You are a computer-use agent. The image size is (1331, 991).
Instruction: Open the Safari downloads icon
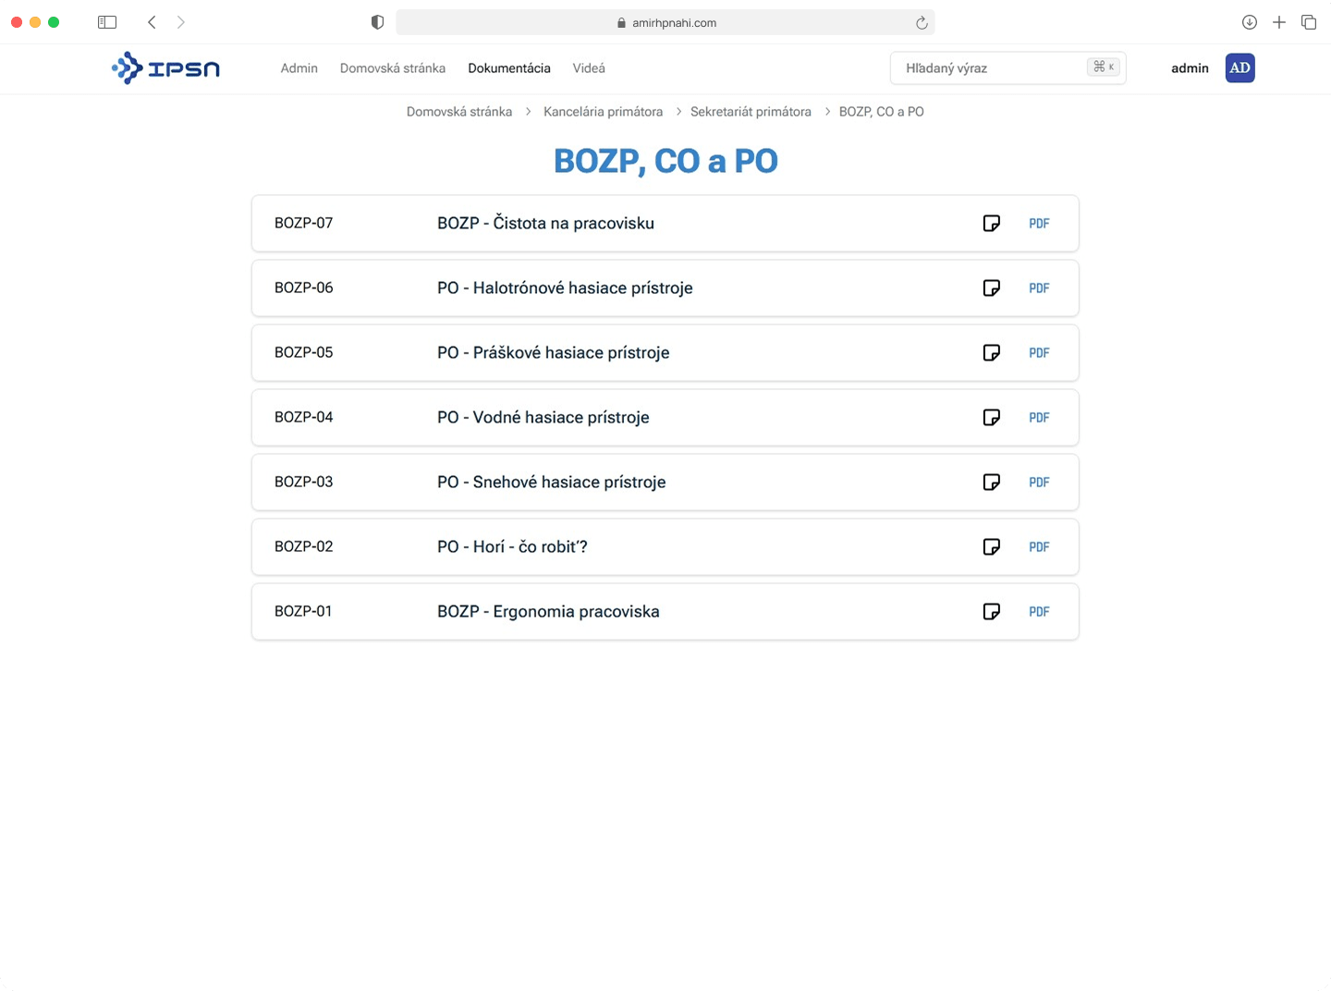click(x=1249, y=21)
